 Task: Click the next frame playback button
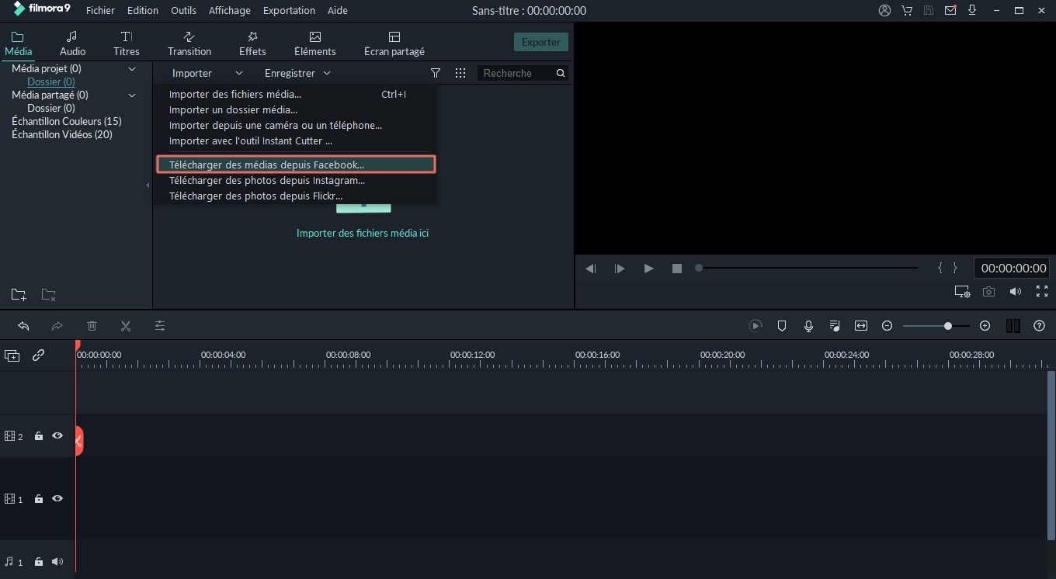click(620, 269)
